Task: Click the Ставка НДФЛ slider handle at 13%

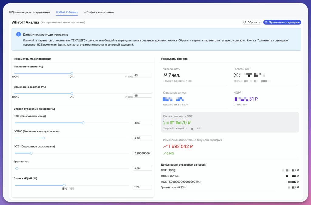Action: point(64,185)
